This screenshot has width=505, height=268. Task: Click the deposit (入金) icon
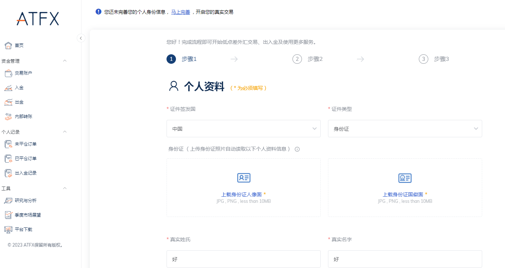pos(8,88)
